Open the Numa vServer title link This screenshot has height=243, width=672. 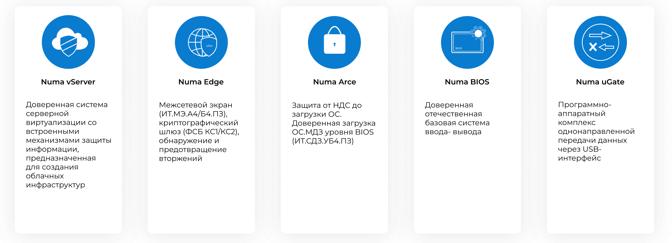click(x=68, y=82)
